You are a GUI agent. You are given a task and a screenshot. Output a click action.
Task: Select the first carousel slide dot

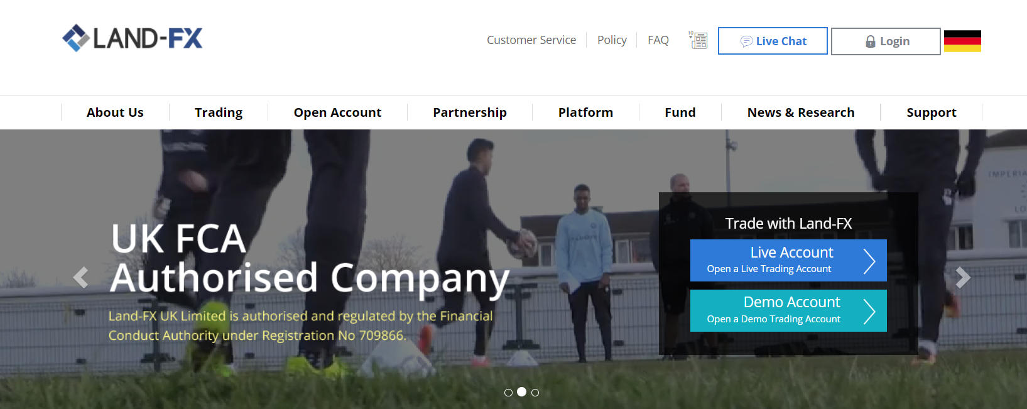coord(508,393)
